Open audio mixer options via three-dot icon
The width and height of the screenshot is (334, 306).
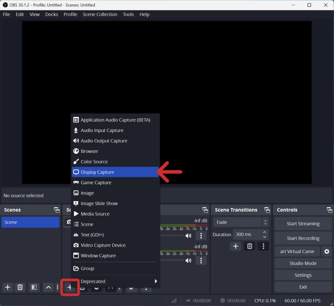[201, 236]
